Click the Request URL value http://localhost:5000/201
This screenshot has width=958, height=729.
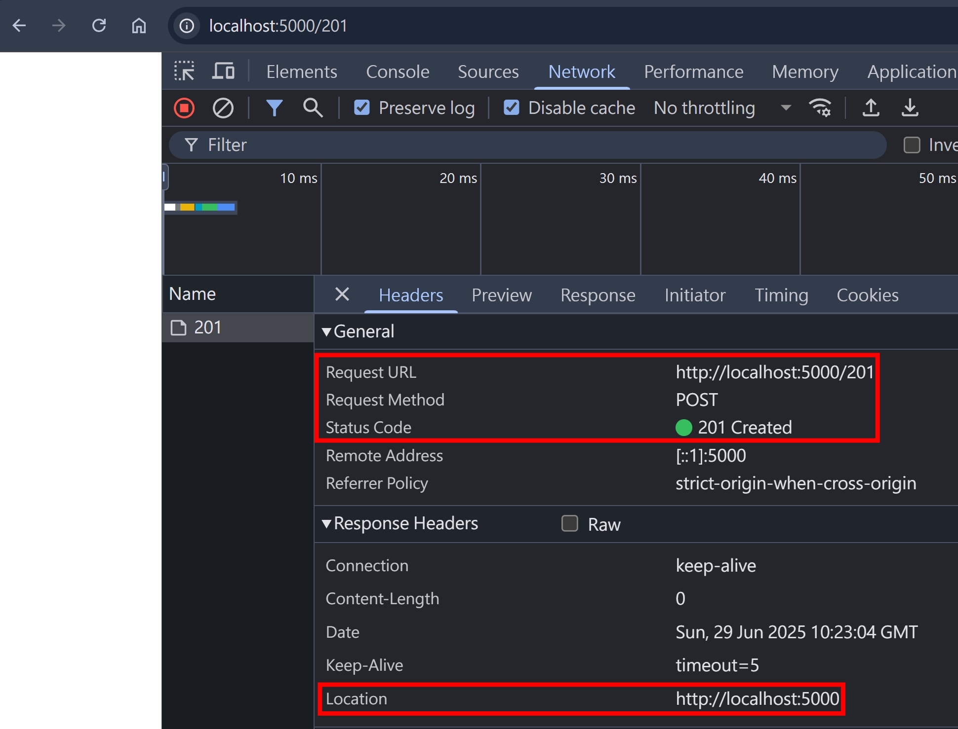775,372
